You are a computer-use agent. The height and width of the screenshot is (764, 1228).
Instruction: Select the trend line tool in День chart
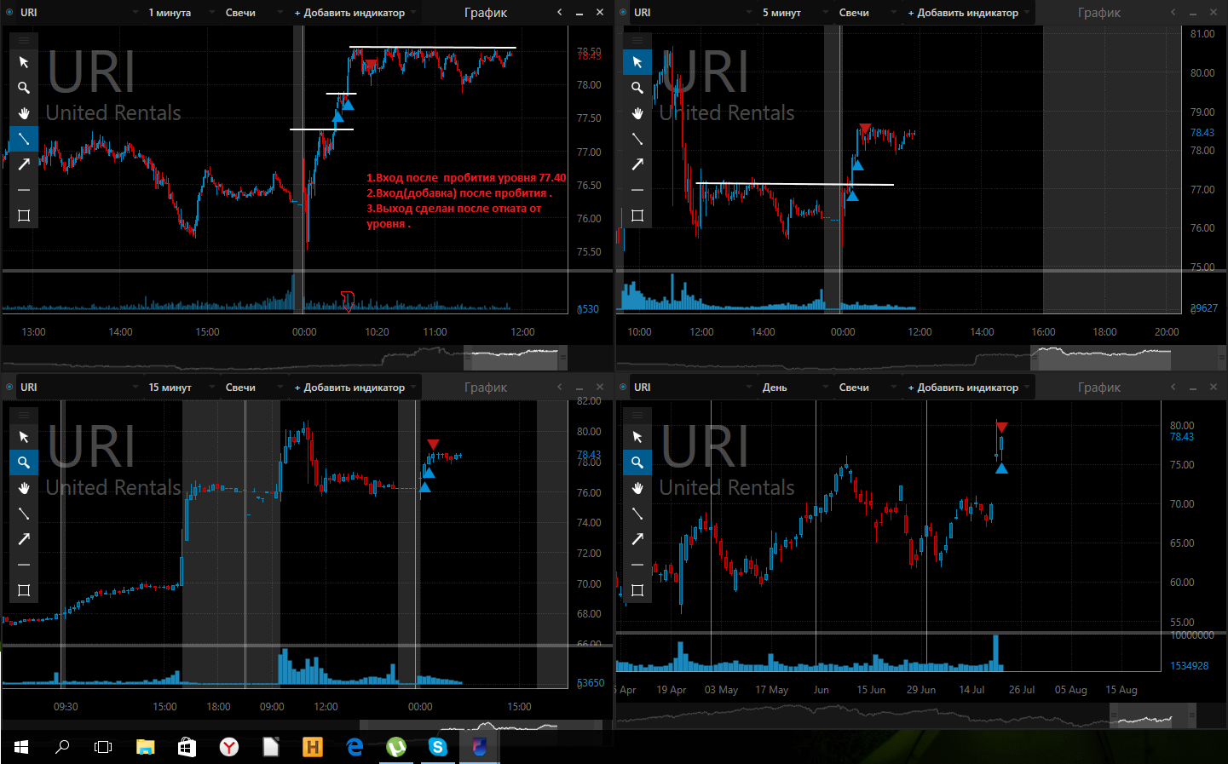(x=637, y=514)
